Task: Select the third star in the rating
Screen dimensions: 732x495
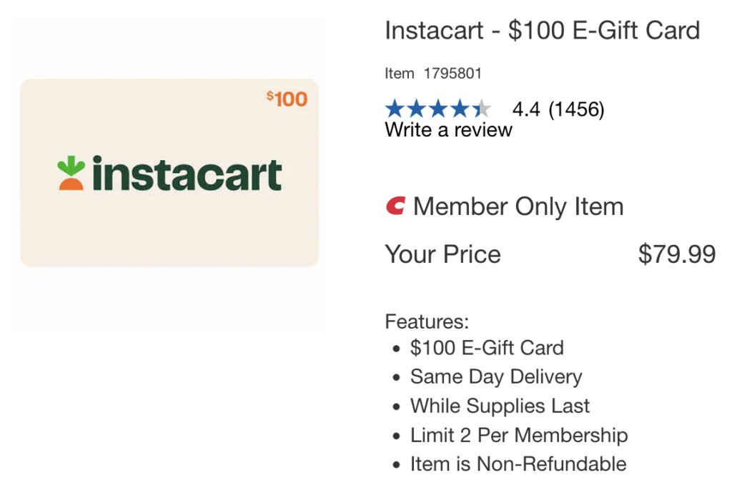Action: coord(437,108)
